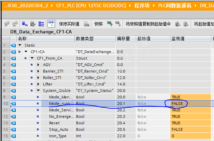Click the database checkmark toolbar icon
This screenshot has height=141, width=214.
[x=33, y=24]
